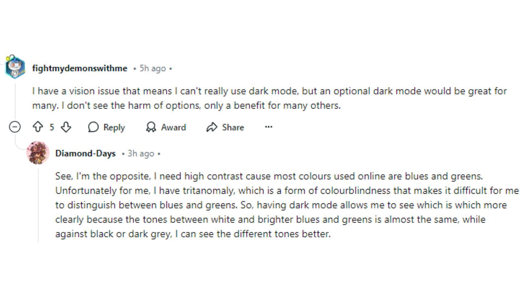Click the upvote count showing 5
Viewport: 524px width, 295px height.
tap(52, 127)
